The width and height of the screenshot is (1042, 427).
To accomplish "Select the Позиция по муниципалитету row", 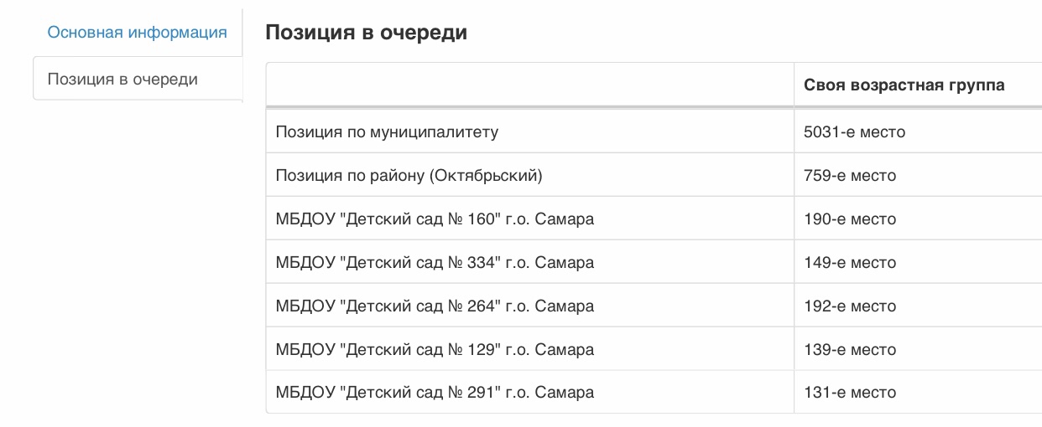I will (654, 131).
